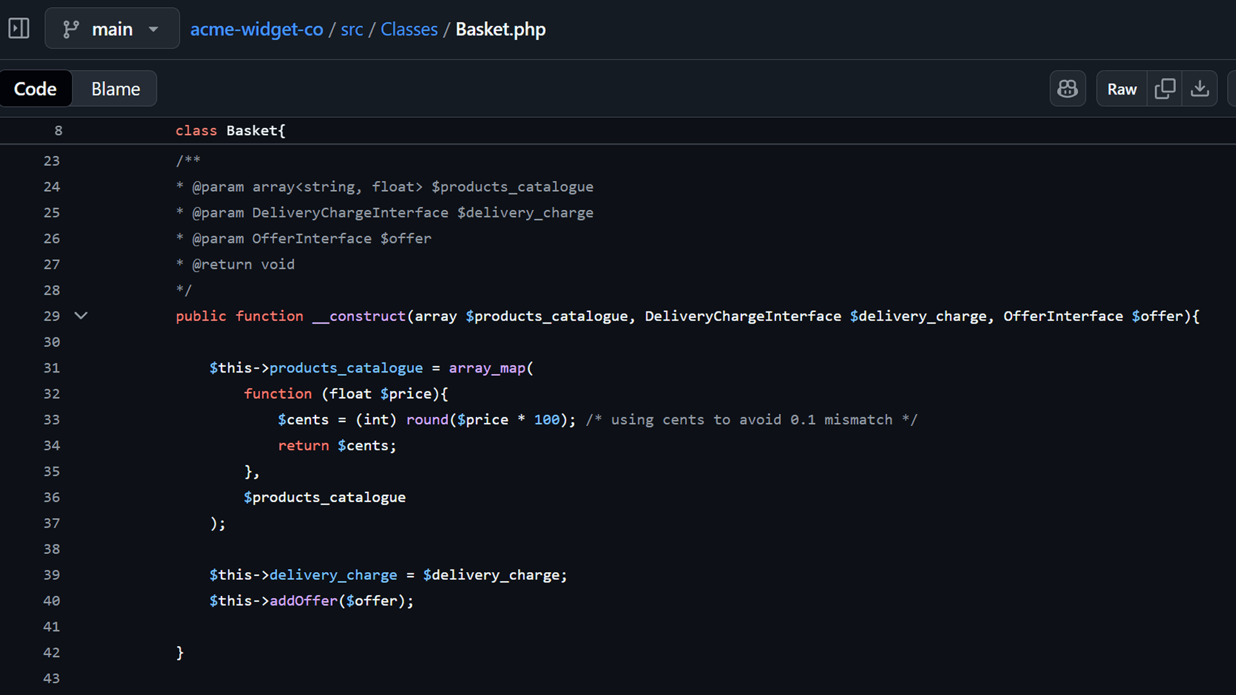Screen dimensions: 1236x695
Task: Open the Classes breadcrumb link
Action: coord(409,29)
